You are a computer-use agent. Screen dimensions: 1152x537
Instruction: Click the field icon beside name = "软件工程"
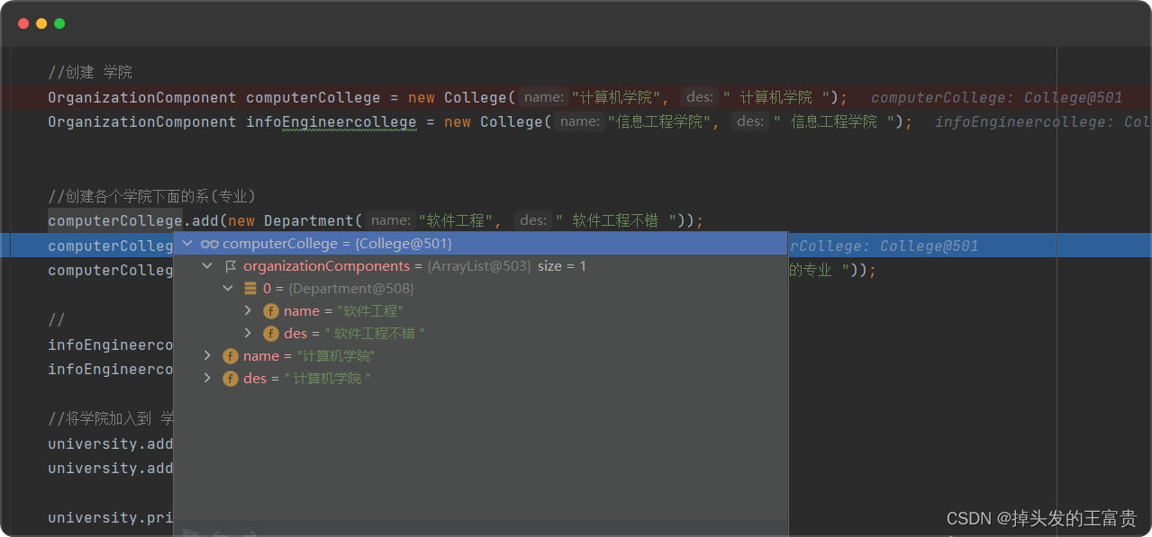coord(270,311)
